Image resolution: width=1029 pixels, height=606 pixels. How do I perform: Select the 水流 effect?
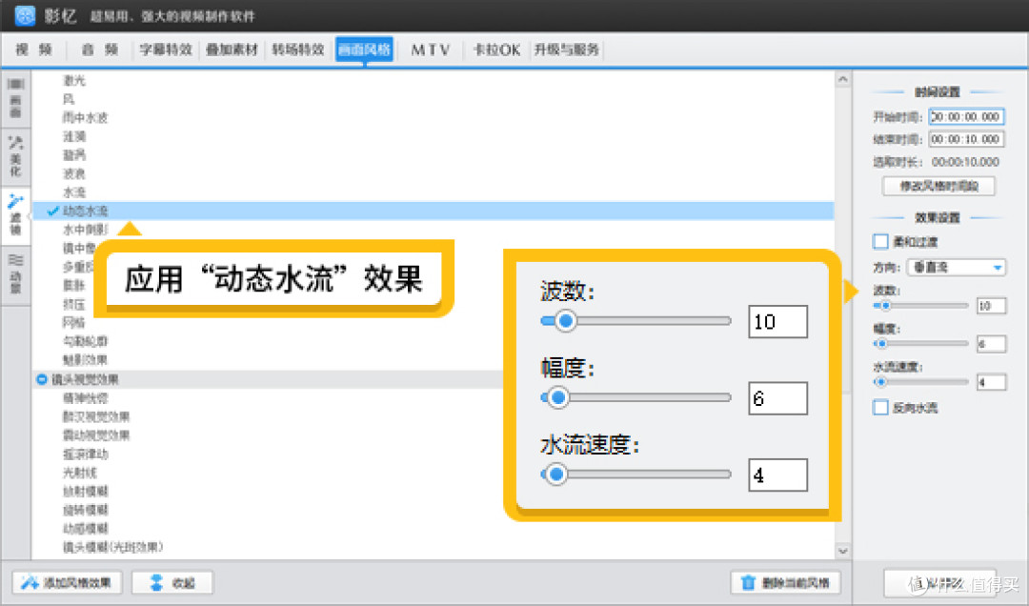click(74, 192)
